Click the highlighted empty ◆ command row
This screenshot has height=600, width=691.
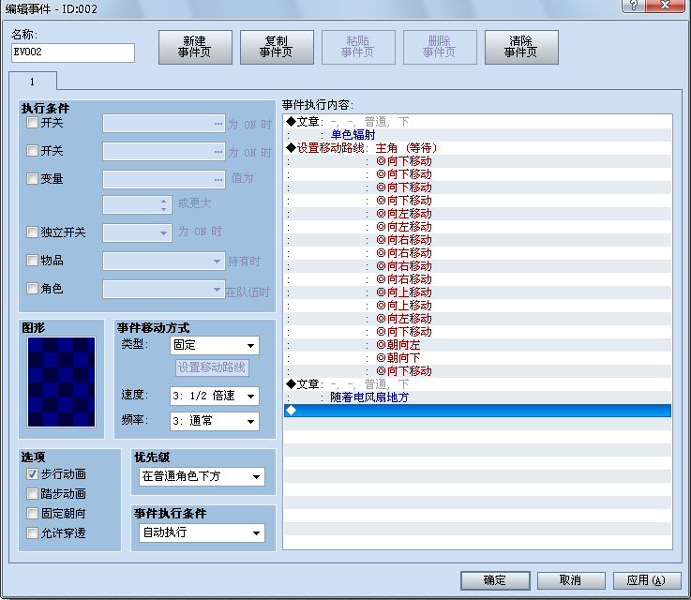(478, 411)
